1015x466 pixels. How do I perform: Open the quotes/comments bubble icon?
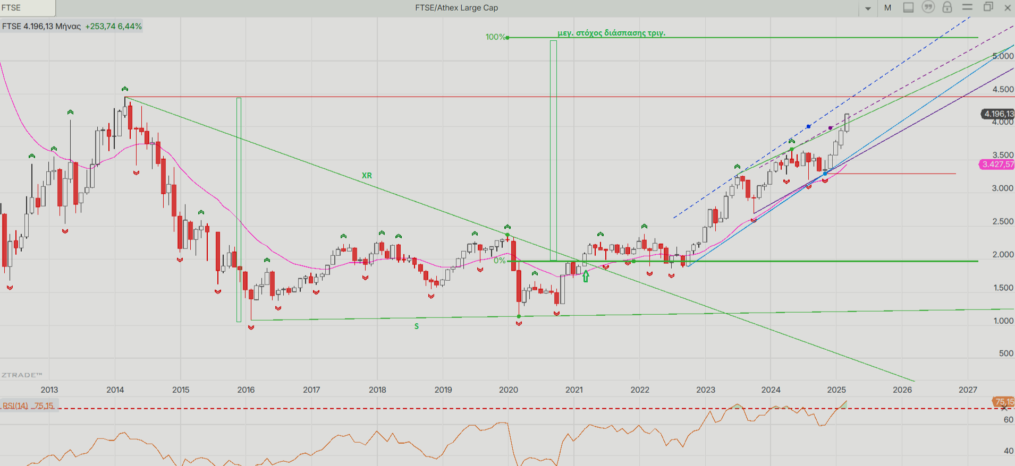pyautogui.click(x=928, y=7)
